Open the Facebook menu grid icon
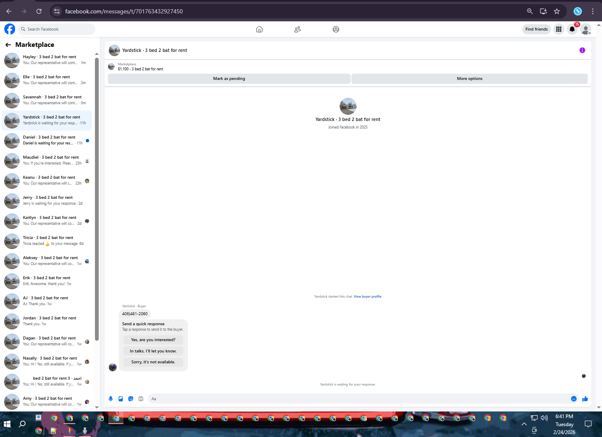 tap(558, 29)
